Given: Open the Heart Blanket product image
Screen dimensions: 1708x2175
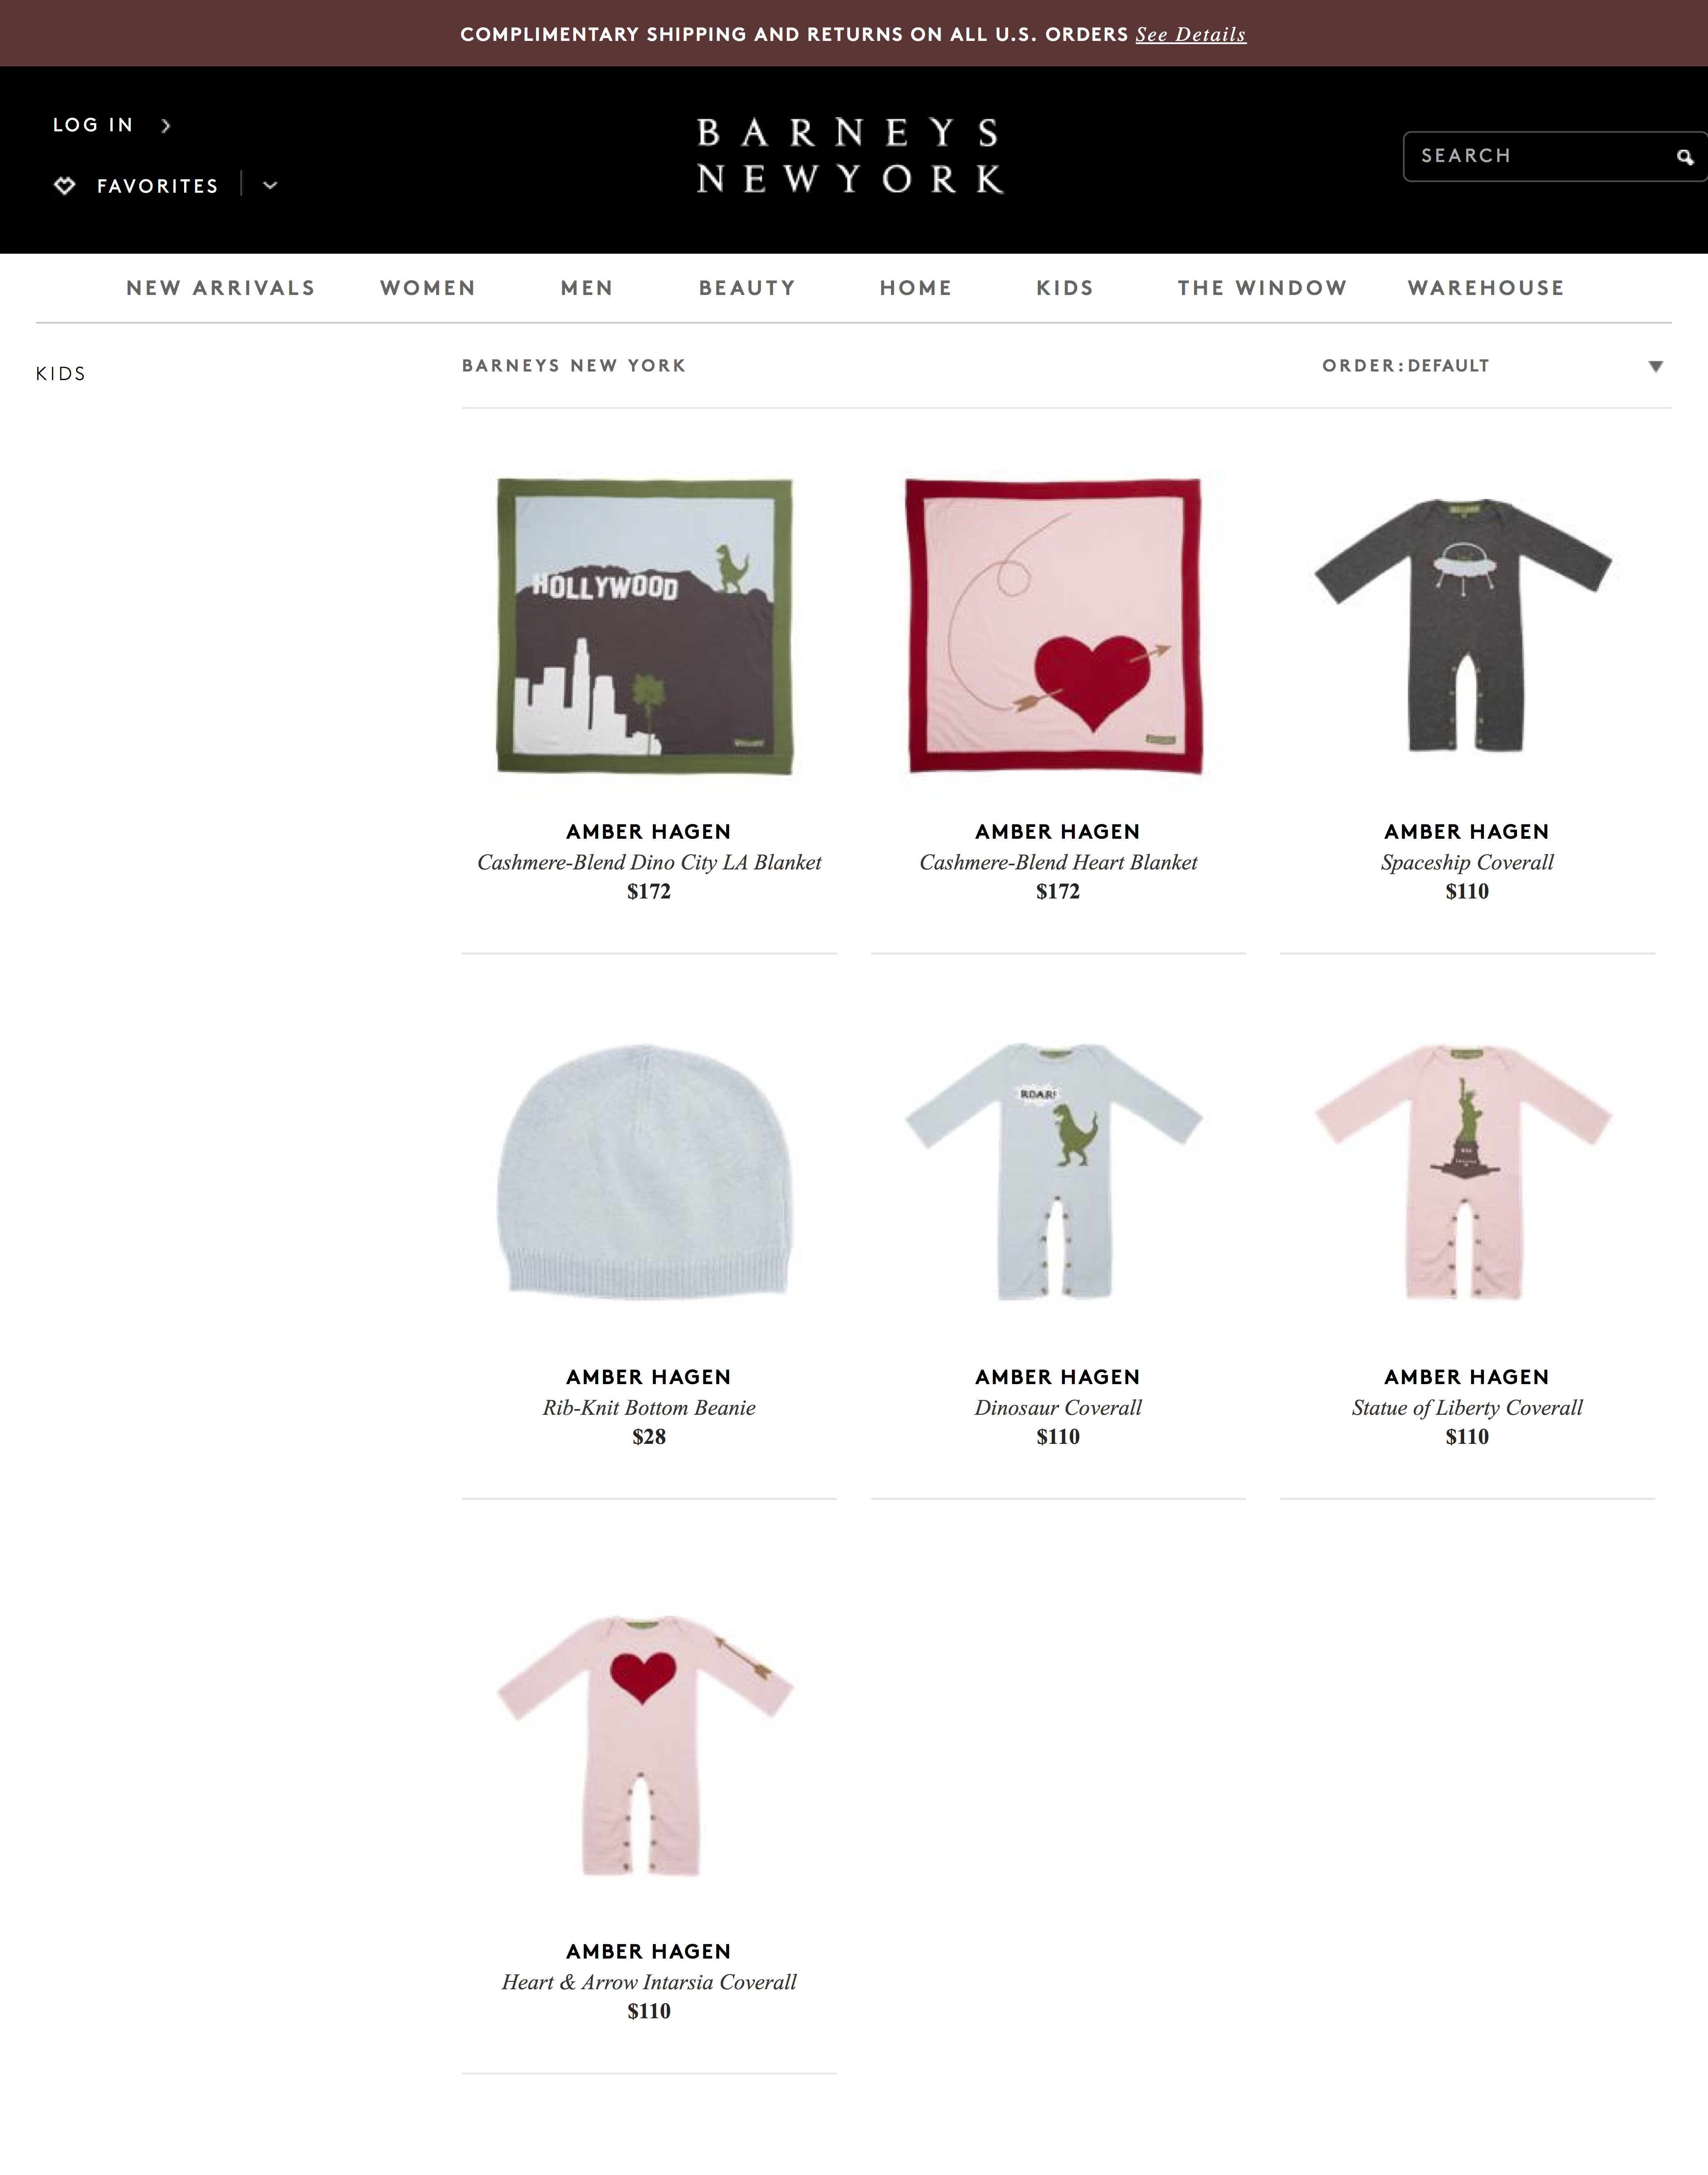Looking at the screenshot, I should [1054, 627].
